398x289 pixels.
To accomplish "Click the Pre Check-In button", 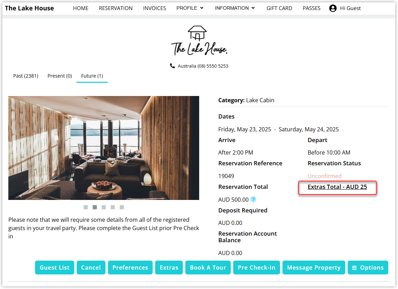I will (x=256, y=268).
